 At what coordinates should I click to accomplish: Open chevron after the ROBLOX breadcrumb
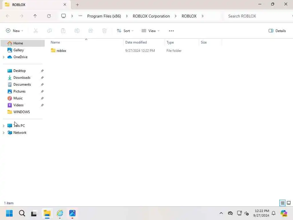click(202, 16)
